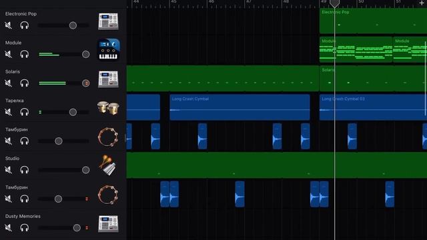The height and width of the screenshot is (240, 427).
Task: Solo the Module track with headphones icon
Action: pyautogui.click(x=25, y=54)
